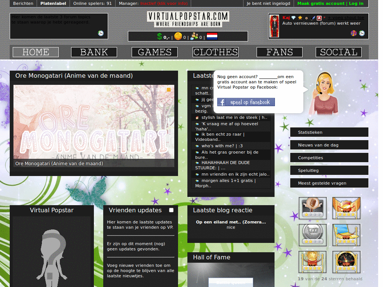This screenshot has height=287, width=383.
Task: Click the green dollar sign icon
Action: [x=159, y=36]
